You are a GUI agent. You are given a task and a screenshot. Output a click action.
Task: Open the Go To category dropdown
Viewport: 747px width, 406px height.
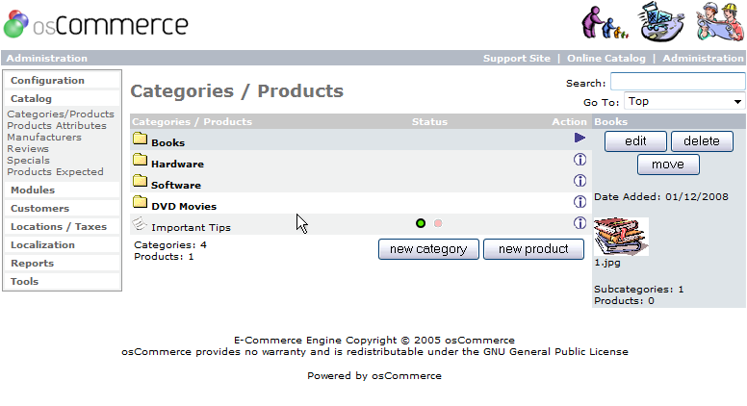pyautogui.click(x=684, y=101)
